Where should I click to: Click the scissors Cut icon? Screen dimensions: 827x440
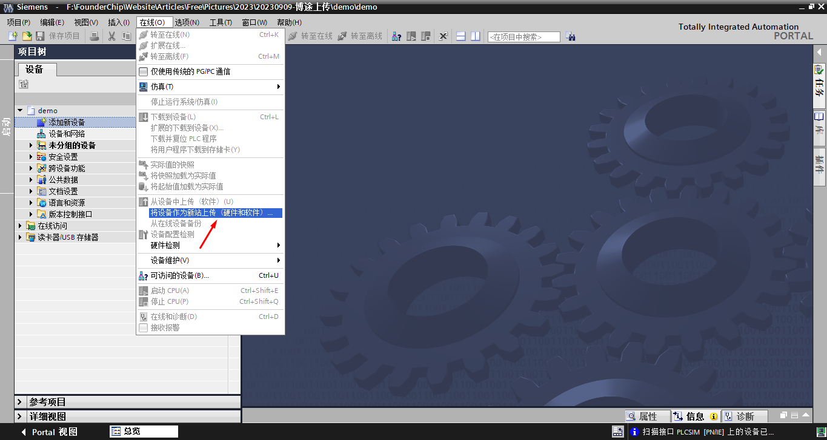[111, 36]
